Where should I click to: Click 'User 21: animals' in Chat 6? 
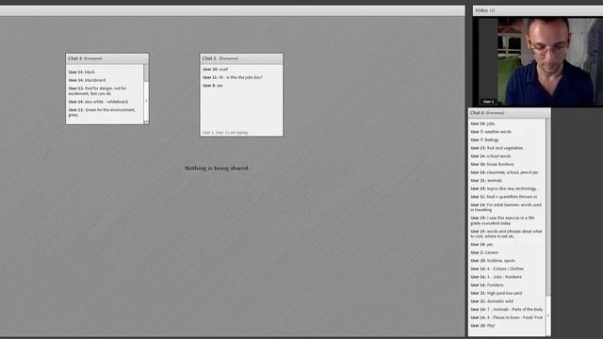(x=486, y=180)
